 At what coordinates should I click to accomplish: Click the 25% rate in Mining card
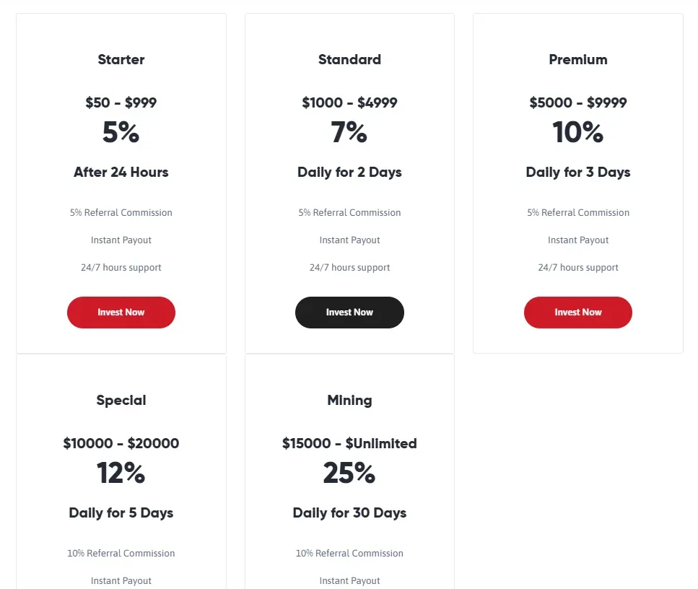point(349,474)
